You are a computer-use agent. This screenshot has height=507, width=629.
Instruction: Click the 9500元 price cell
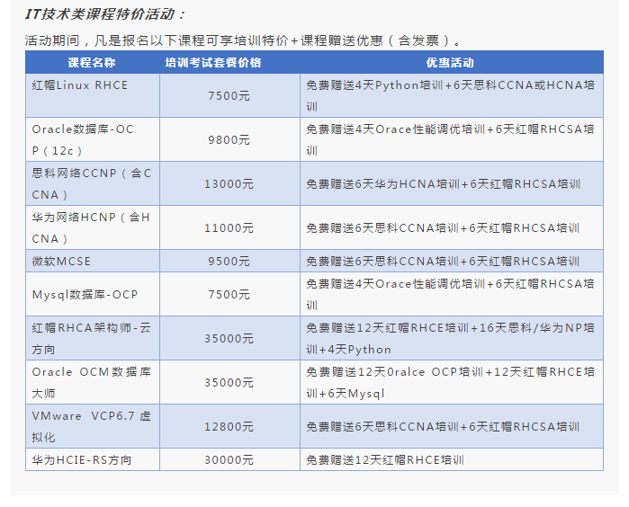(229, 262)
